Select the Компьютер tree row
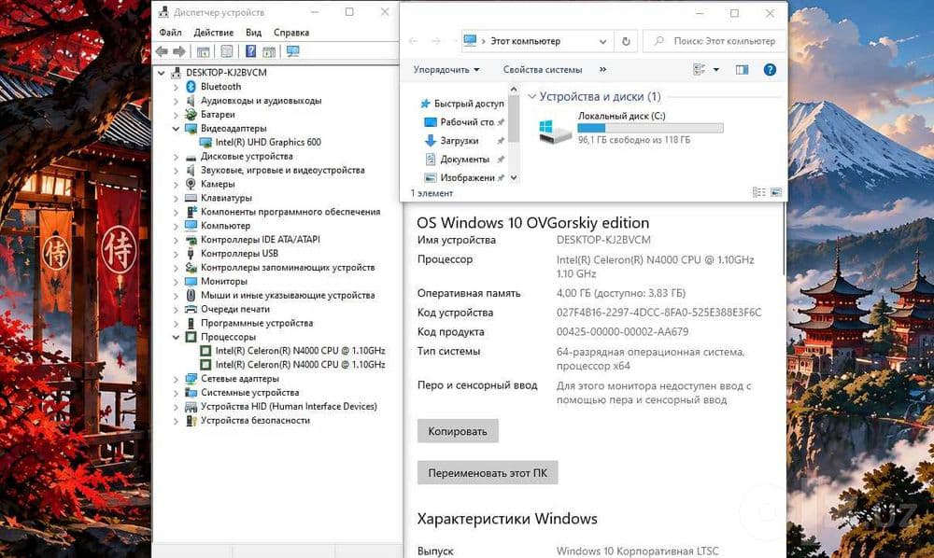The height and width of the screenshot is (558, 934). [x=218, y=226]
